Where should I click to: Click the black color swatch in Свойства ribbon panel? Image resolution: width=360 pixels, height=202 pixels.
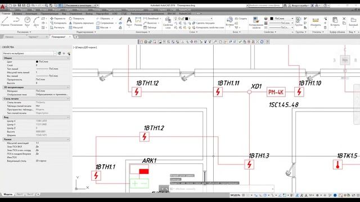(272, 19)
